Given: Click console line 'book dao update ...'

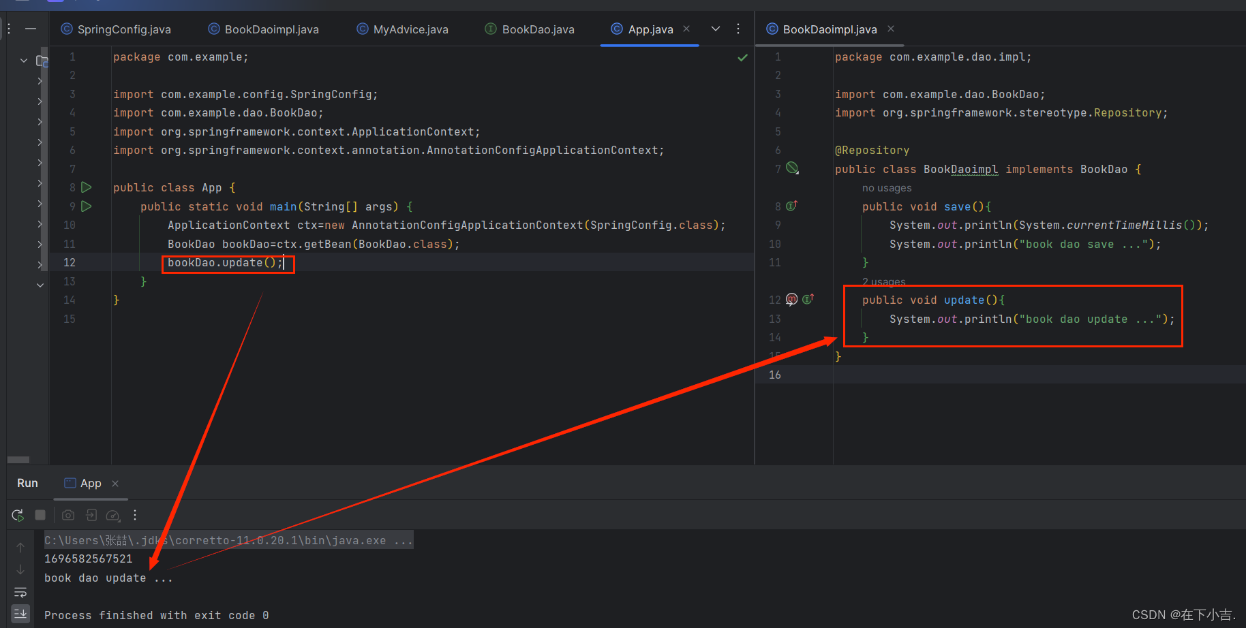Looking at the screenshot, I should (108, 578).
